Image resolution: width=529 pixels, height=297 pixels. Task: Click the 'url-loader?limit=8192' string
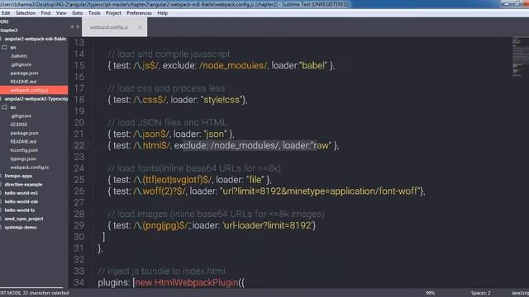tap(268, 225)
